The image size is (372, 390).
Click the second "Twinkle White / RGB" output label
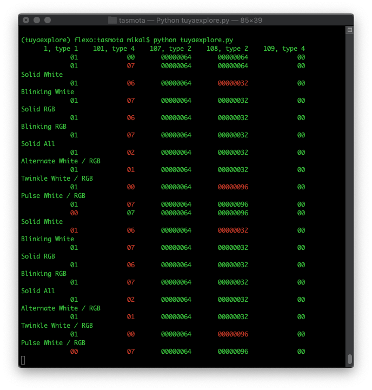57,326
